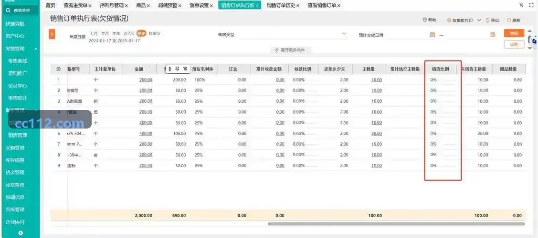Viewport: 538px width, 238px height.
Task: Click the 金额 link 400.00 in row 6
Action: coord(146,133)
